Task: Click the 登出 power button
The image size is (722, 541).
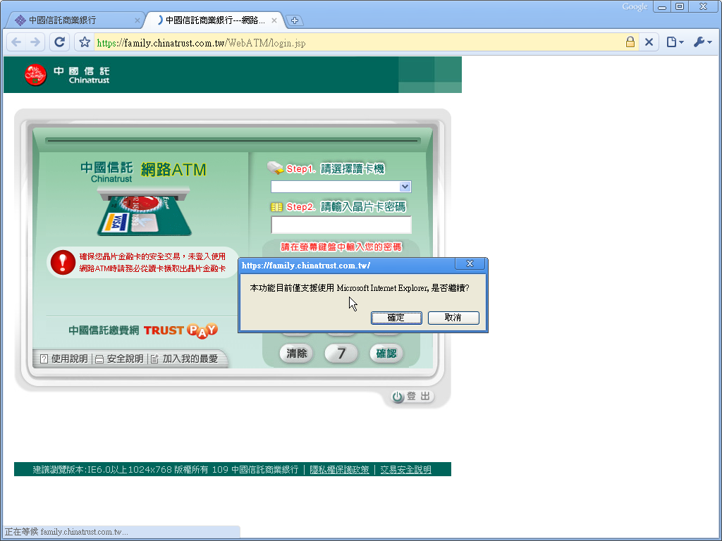Action: (x=412, y=396)
